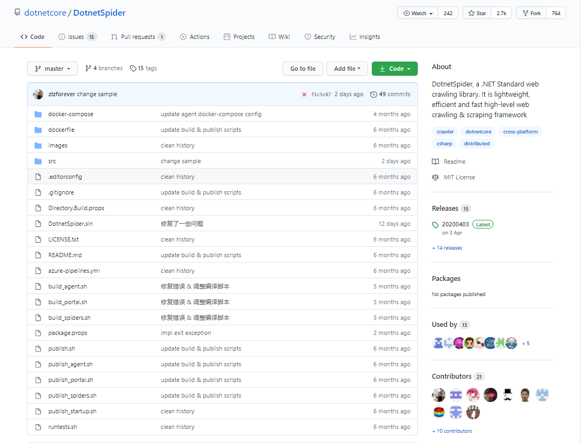Click zlzforever's avatar in the commit bar

38,93
